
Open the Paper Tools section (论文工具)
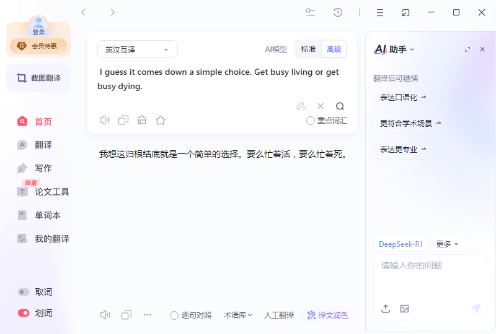pos(43,192)
